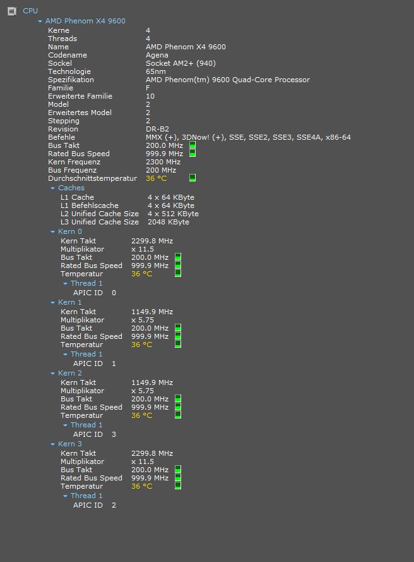The image size is (414, 562).
Task: Click Kern 0 Temperatur green icon
Action: click(178, 274)
